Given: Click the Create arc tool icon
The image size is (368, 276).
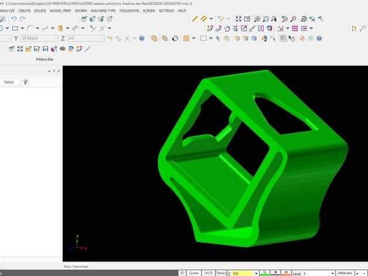Looking at the screenshot, I should (x=29, y=28).
